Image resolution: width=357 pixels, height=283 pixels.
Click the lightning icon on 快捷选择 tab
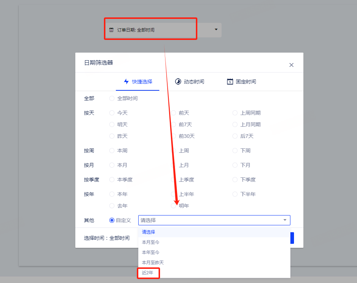click(126, 82)
